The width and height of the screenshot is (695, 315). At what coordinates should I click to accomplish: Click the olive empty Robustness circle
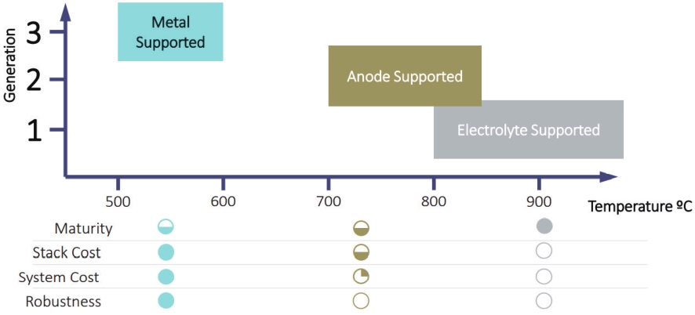point(362,301)
